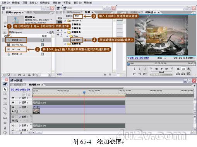Select the Pen tool
This screenshot has height=147, width=197.
coord(5,128)
